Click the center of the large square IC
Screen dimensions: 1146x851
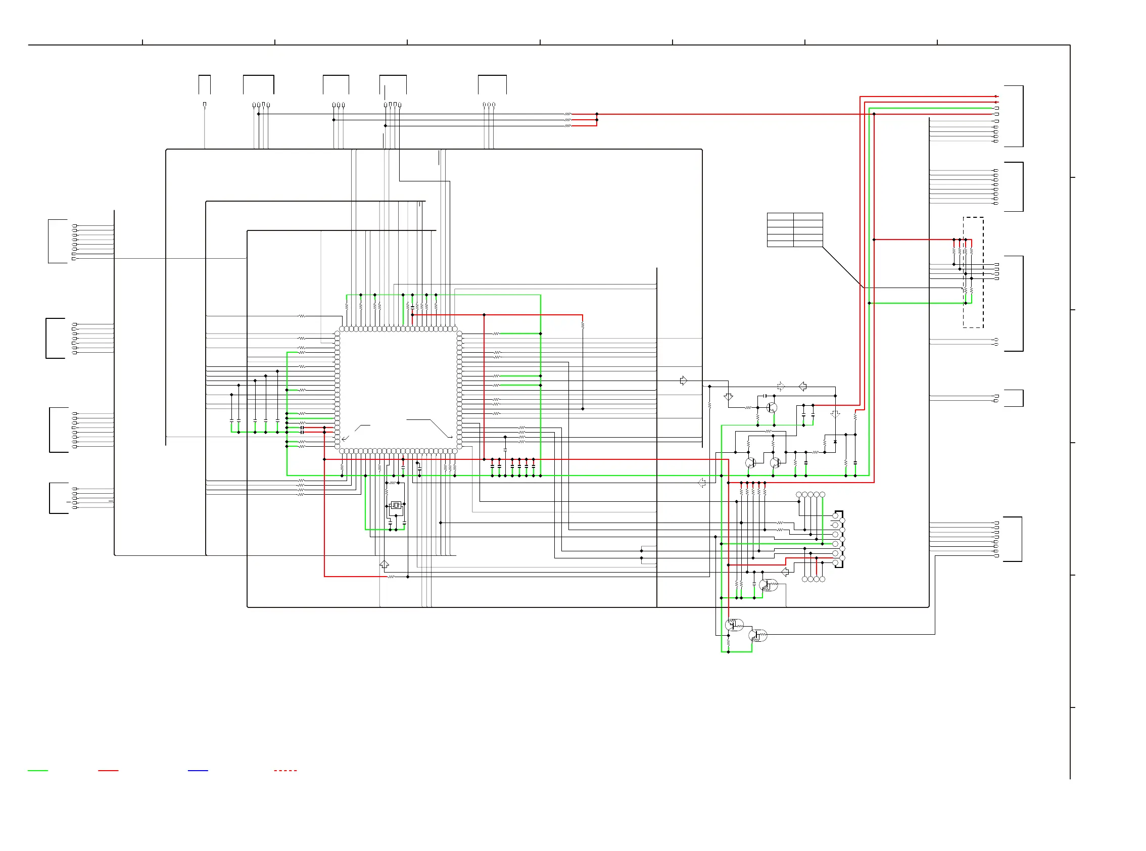coord(398,390)
